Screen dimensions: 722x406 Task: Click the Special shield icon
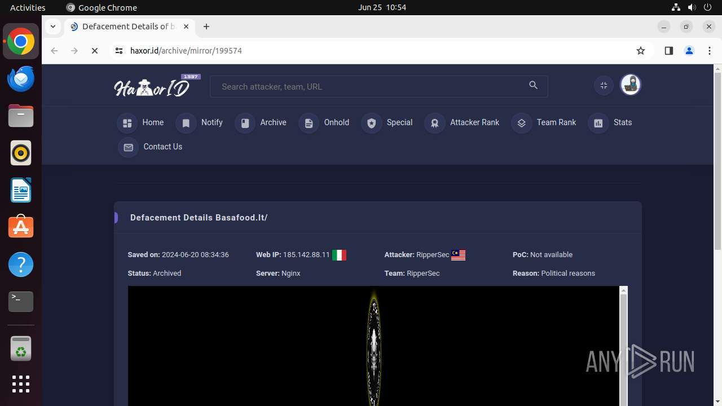pyautogui.click(x=371, y=123)
